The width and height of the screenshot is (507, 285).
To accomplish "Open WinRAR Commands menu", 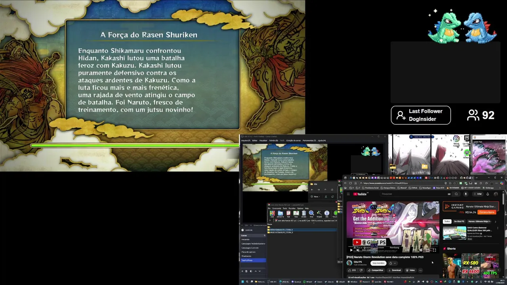I will tap(276, 208).
